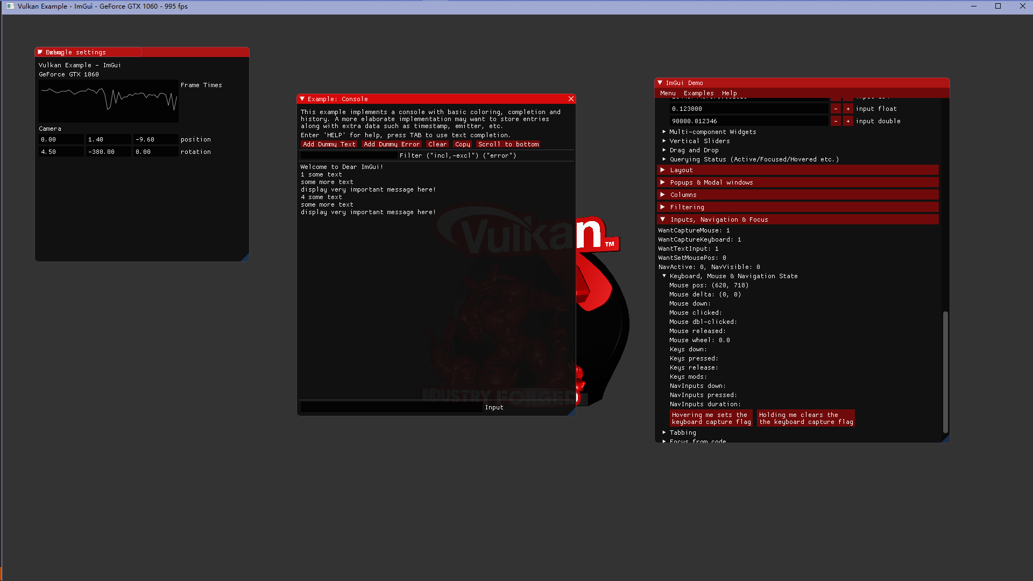Click the Frame Times plot
1033x581 pixels.
108,101
